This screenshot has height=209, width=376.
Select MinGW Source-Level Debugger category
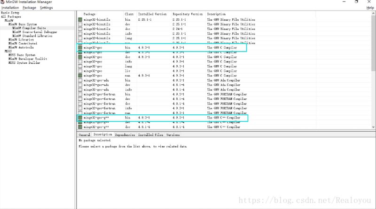click(x=34, y=32)
